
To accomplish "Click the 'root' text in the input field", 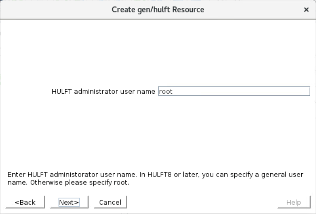I will (x=166, y=91).
